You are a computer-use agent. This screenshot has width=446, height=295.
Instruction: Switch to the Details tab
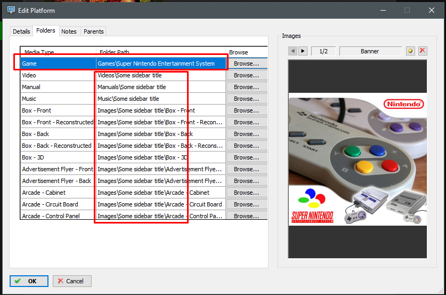coord(21,31)
